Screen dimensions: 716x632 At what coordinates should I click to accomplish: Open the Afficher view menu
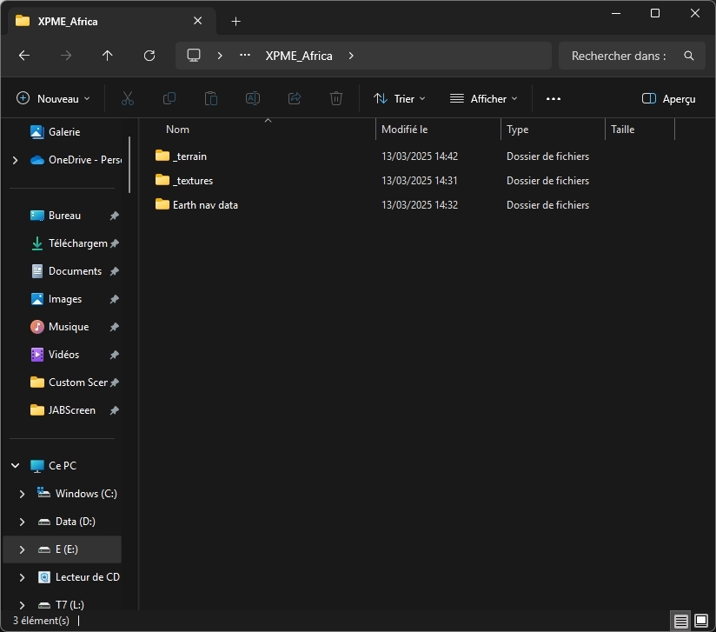[x=483, y=99]
